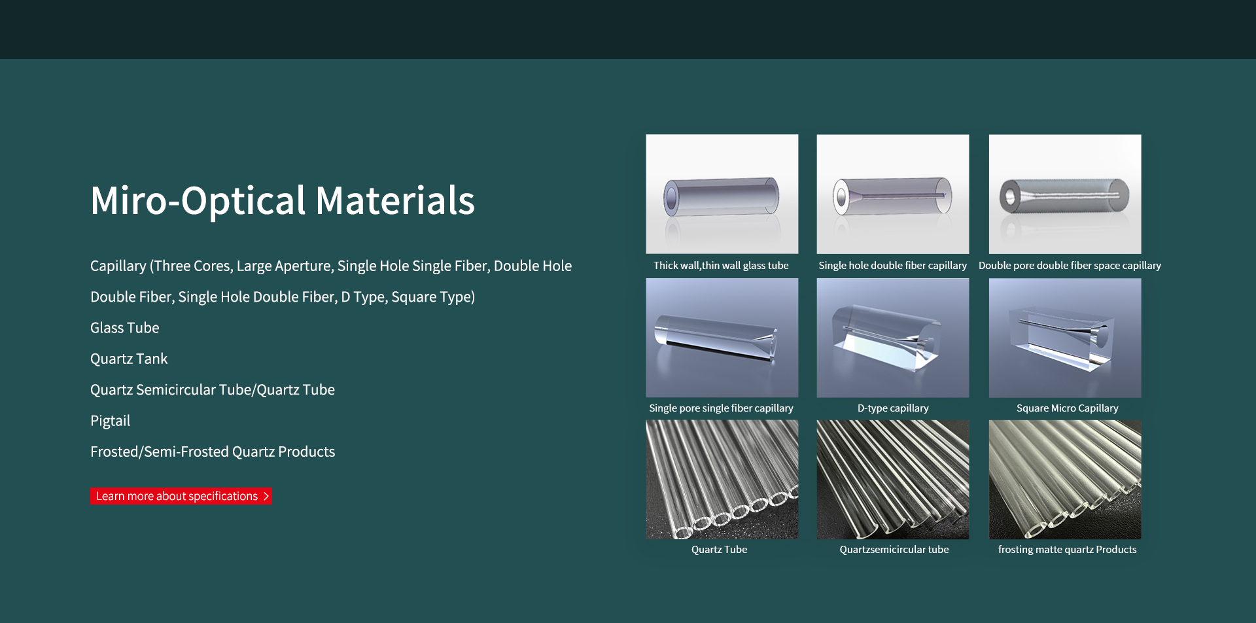Open the Double pore double fiber space capillary image
The height and width of the screenshot is (623, 1256).
click(x=1065, y=194)
